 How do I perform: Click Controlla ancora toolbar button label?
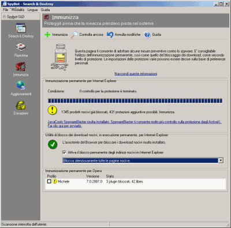[91, 35]
